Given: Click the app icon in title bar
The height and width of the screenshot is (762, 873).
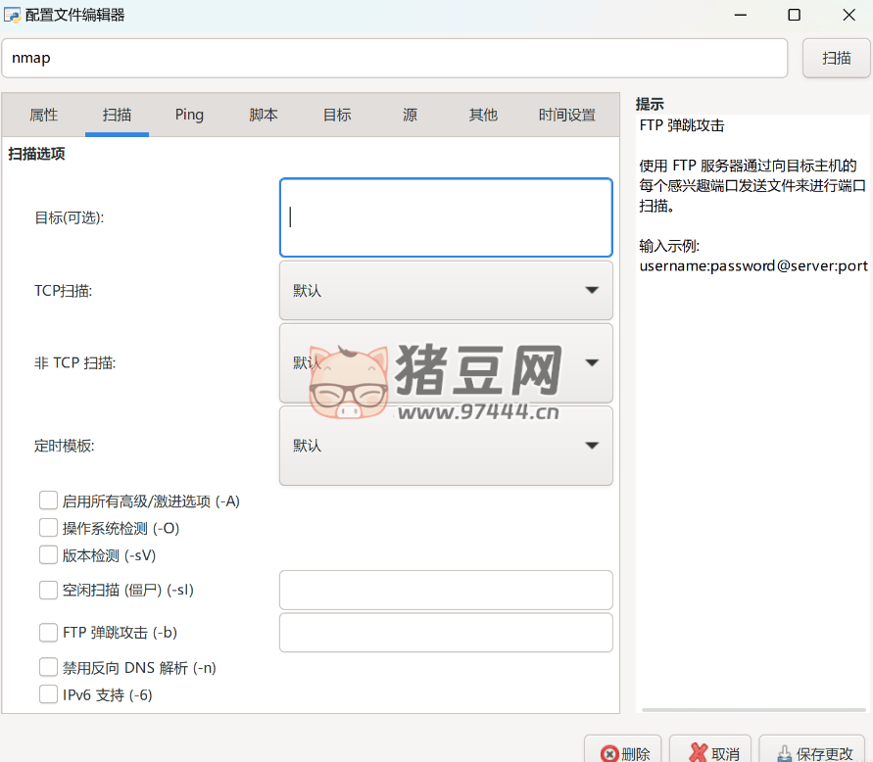Looking at the screenshot, I should pos(12,15).
